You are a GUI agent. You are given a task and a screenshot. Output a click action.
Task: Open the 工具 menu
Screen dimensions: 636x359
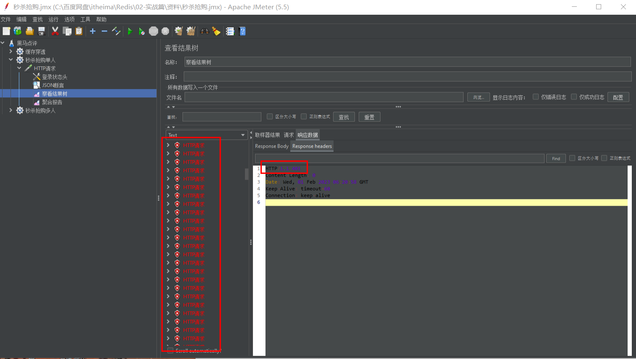[85, 19]
